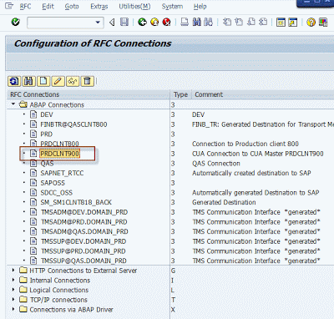334x319 pixels.
Task: Click the Create New Session icon
Action: [281, 22]
